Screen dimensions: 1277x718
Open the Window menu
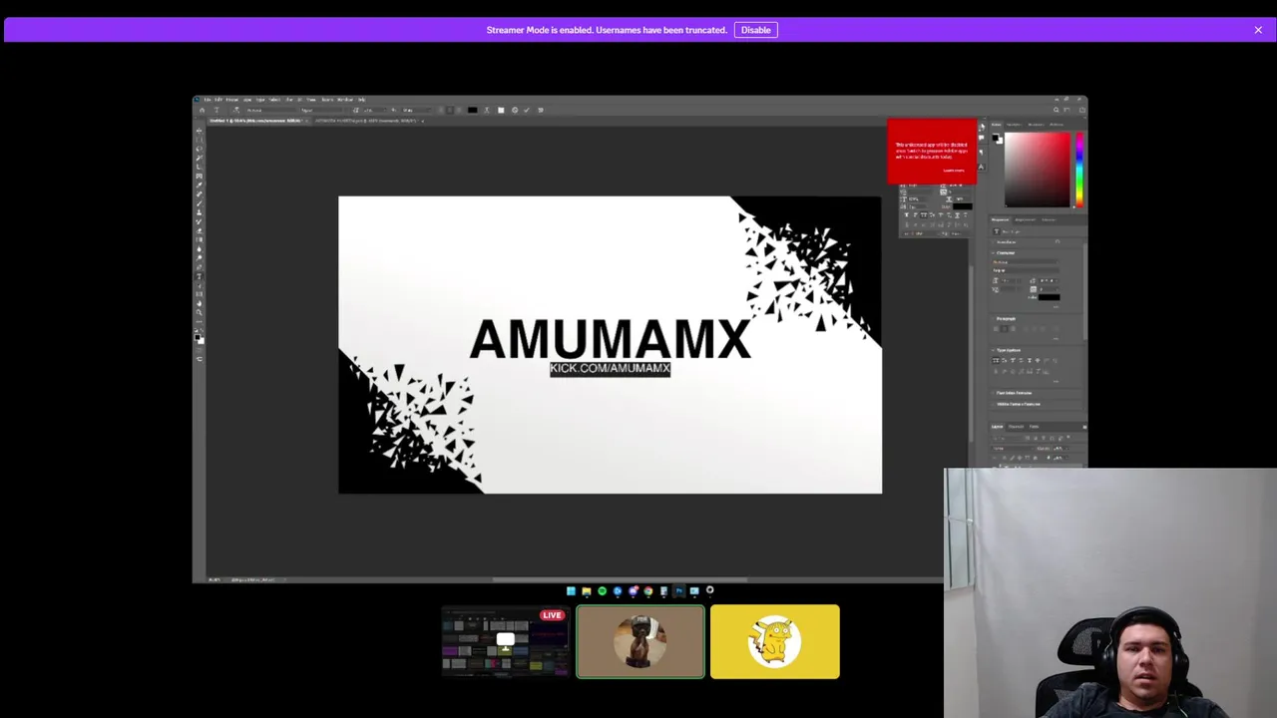[x=345, y=100]
